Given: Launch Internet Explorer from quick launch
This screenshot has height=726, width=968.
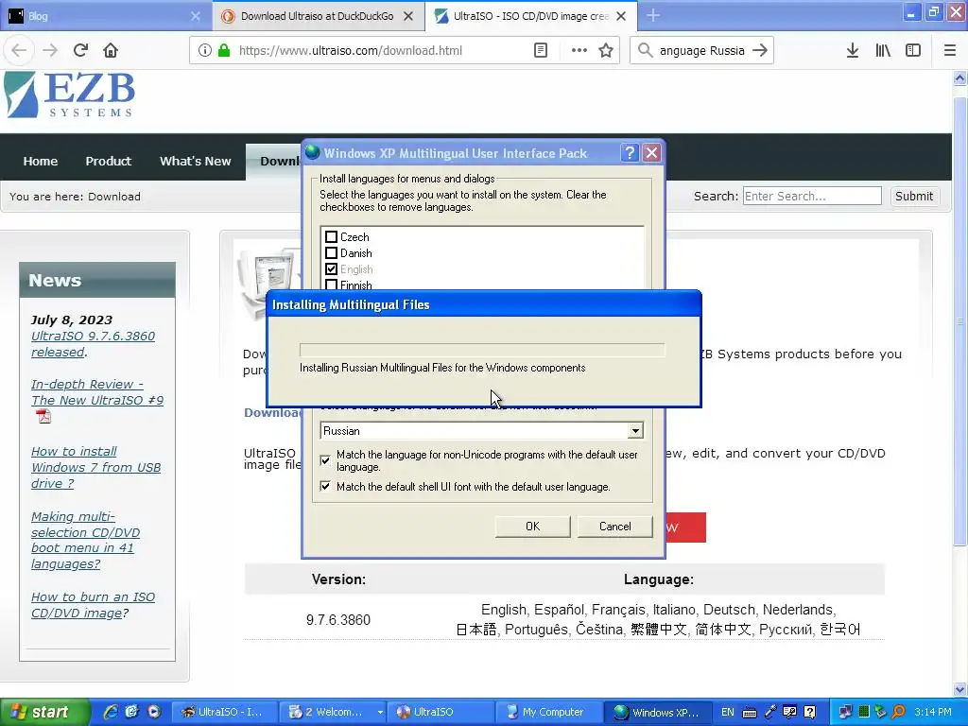Looking at the screenshot, I should [x=112, y=712].
